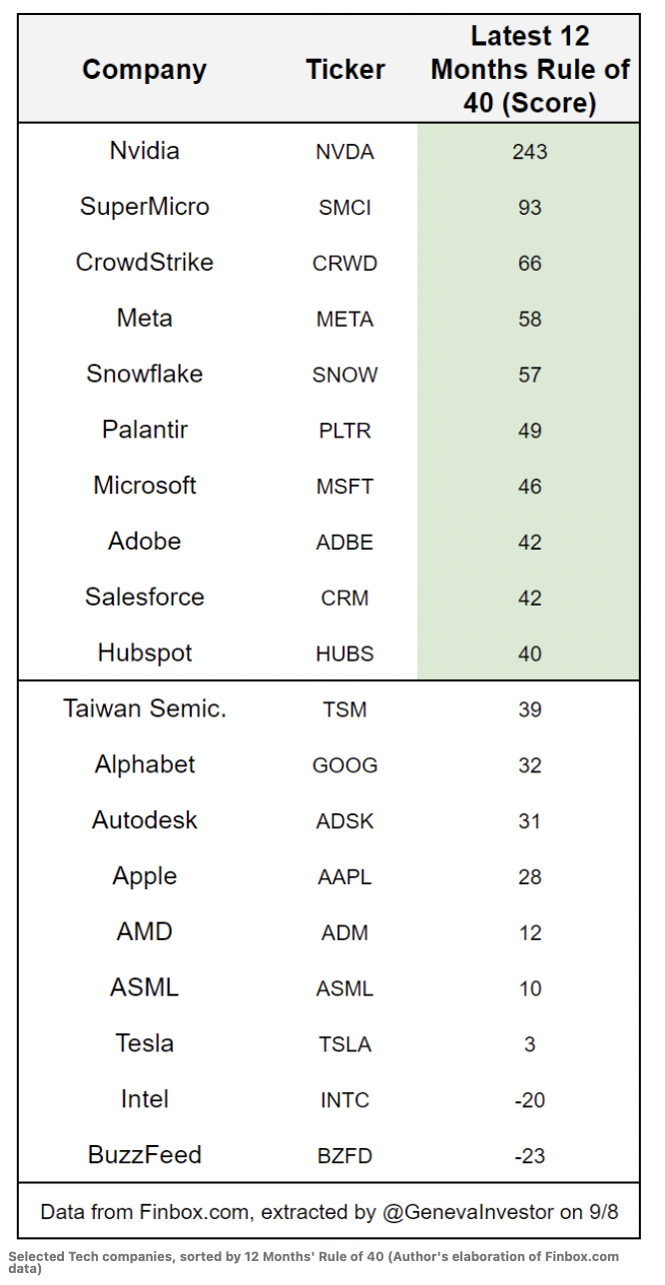Click the Adobe company name

(145, 542)
